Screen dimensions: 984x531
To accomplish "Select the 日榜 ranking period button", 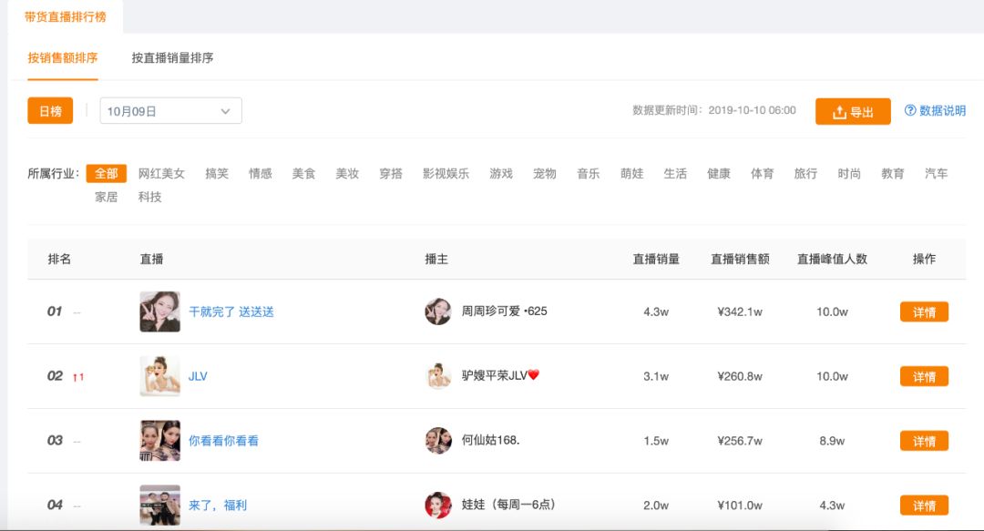I will coord(50,111).
